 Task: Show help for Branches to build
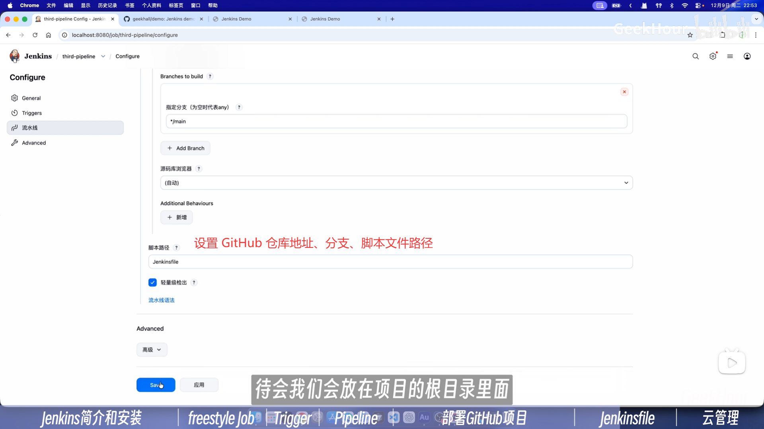[x=210, y=76]
